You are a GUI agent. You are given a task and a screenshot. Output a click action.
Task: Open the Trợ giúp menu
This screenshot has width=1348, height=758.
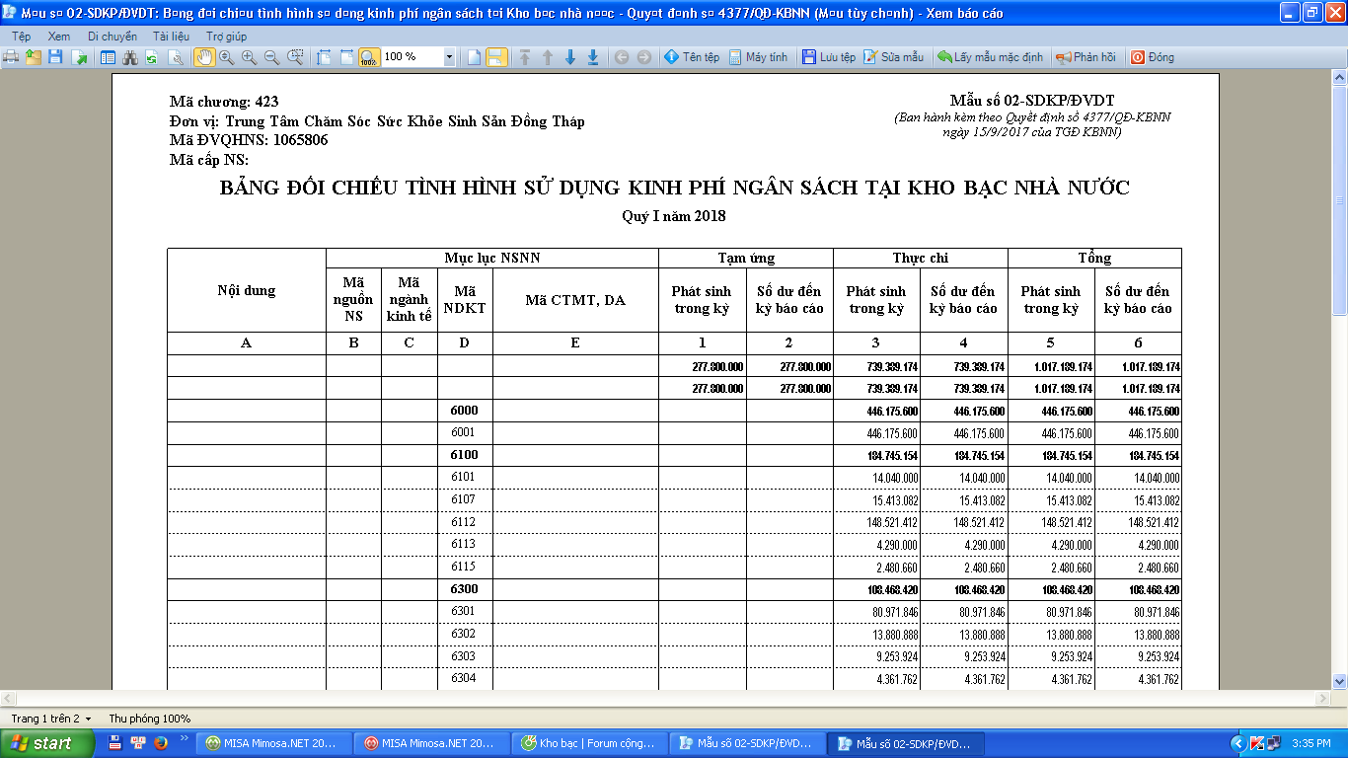coord(226,37)
